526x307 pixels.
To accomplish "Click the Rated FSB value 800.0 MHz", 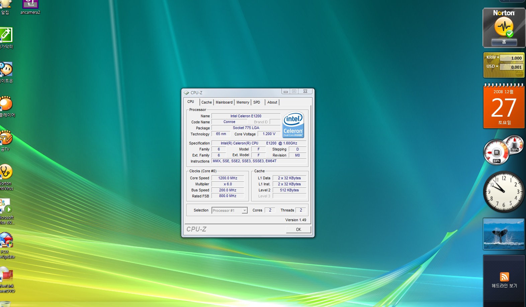I will [x=228, y=196].
